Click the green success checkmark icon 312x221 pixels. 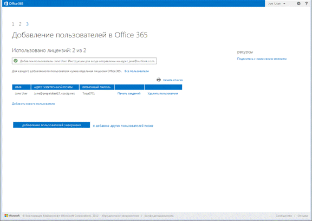(16, 61)
